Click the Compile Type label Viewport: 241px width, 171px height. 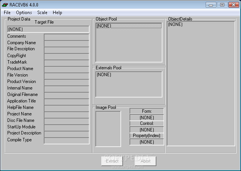19,140
